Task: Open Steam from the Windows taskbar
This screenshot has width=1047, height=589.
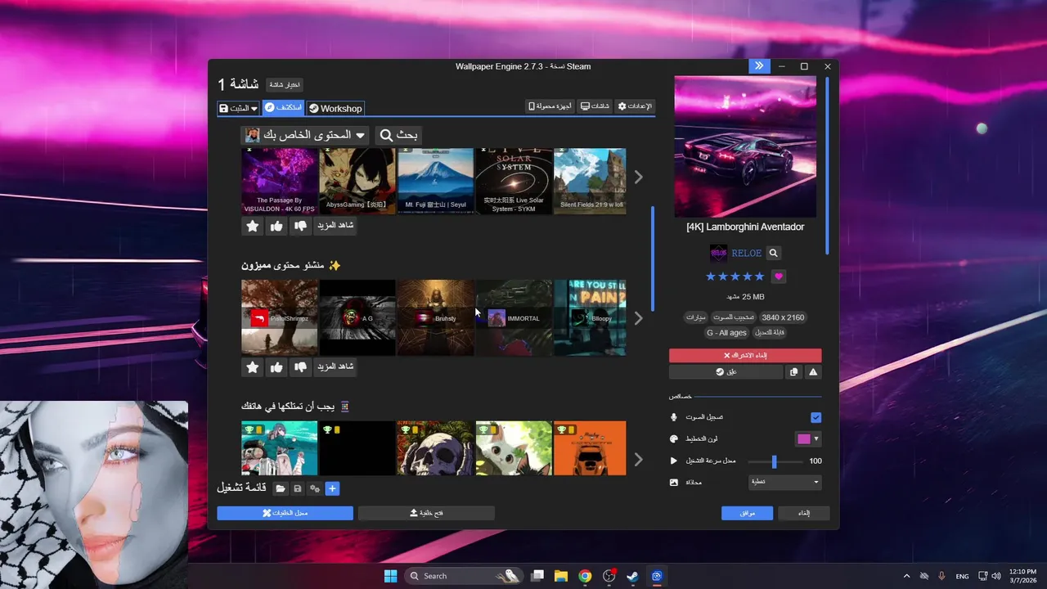Action: pyautogui.click(x=633, y=576)
